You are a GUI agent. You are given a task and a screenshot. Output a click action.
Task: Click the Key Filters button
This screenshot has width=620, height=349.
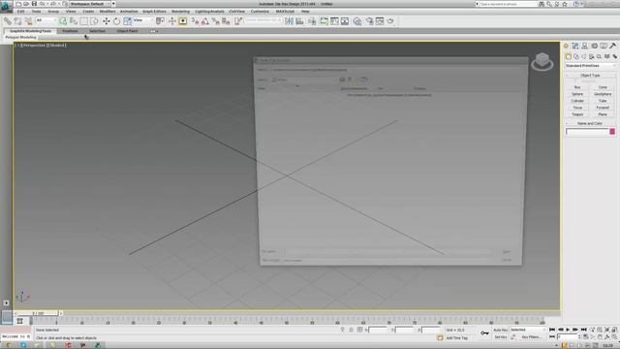pyautogui.click(x=532, y=337)
